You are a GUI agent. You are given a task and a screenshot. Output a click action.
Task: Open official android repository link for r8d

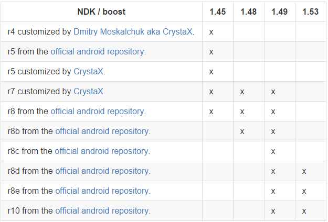click(x=103, y=171)
